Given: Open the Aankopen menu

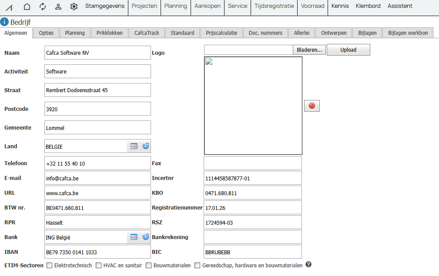Looking at the screenshot, I should 208,6.
